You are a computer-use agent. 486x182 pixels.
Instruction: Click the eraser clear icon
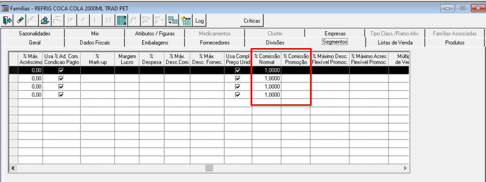click(x=20, y=21)
